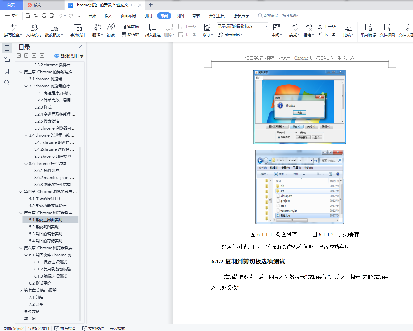Go to the 首页 tab

coord(11,5)
